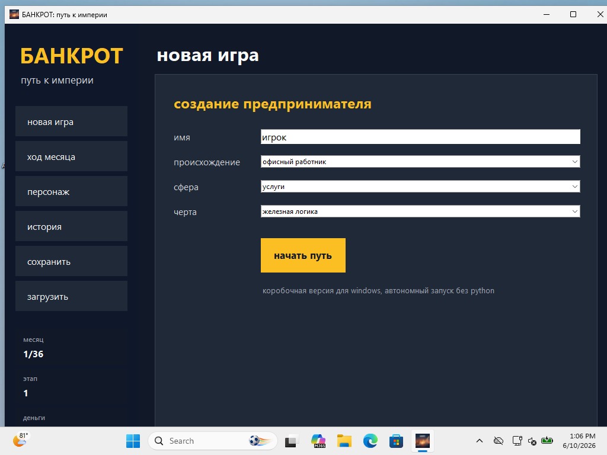607x455 pixels.
Task: Click the battery charging tray icon
Action: point(547,440)
